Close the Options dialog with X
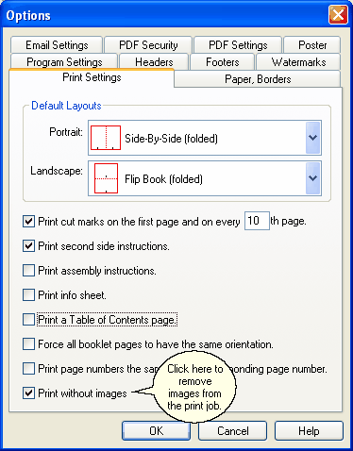 point(338,14)
